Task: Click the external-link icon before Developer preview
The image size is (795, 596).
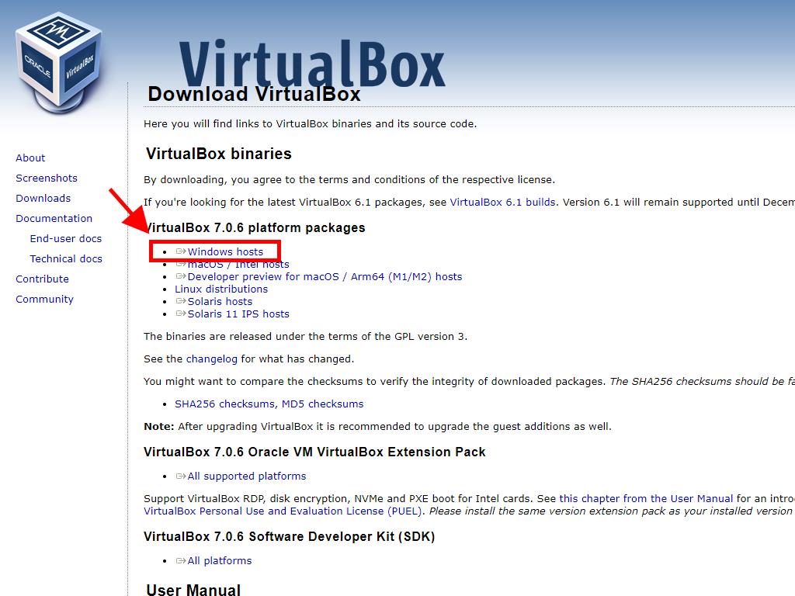Action: [x=180, y=276]
